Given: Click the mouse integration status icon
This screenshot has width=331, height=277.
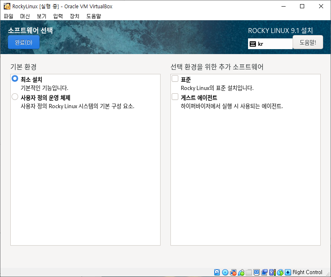Looking at the screenshot, I should pos(280,272).
